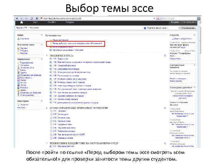Click Добавить новую тему in Новости
The image size is (220, 165).
[x=182, y=38]
